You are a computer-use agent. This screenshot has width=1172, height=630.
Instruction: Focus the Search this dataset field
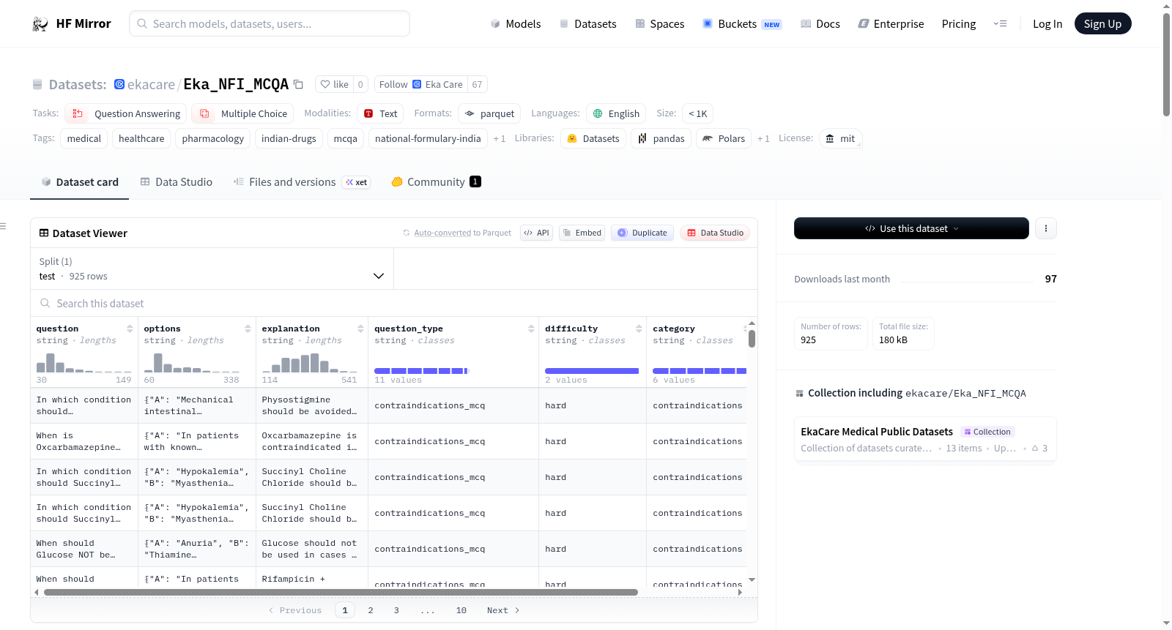pyautogui.click(x=394, y=303)
